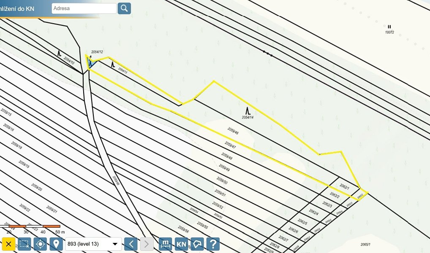Image resolution: width=430 pixels, height=253 pixels.
Task: Click parcel label 2059/16
Action: coord(8,127)
